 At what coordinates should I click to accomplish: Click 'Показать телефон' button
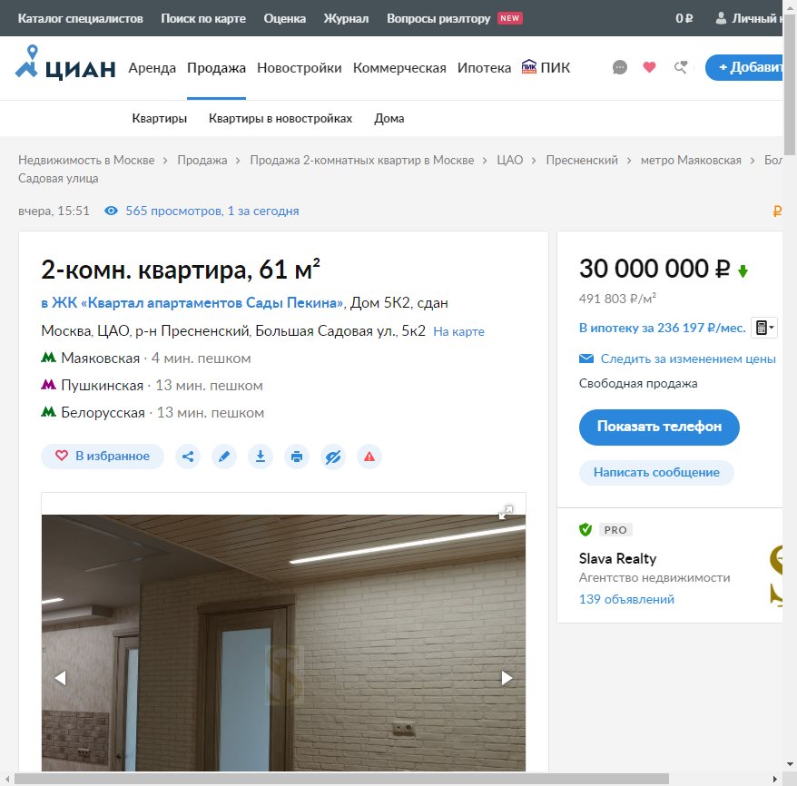click(x=659, y=427)
